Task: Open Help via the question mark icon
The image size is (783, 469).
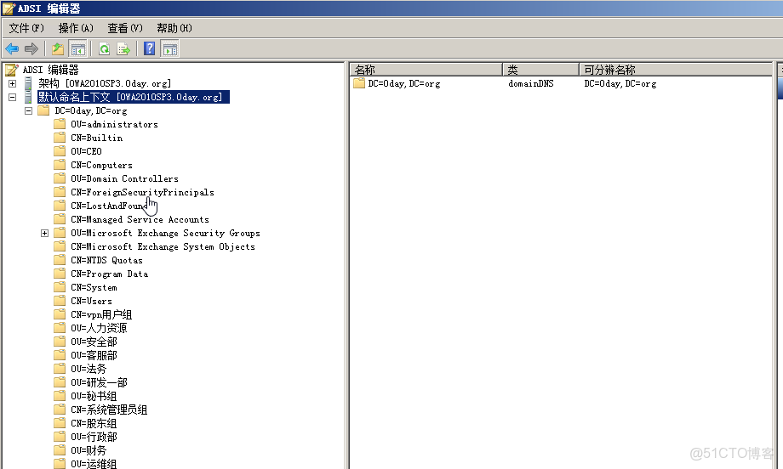Action: pyautogui.click(x=149, y=48)
